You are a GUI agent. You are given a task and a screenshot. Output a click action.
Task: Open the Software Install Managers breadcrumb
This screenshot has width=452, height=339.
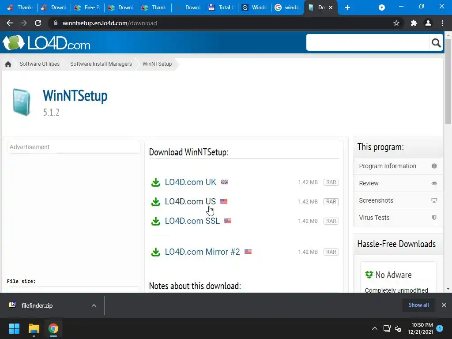click(101, 64)
